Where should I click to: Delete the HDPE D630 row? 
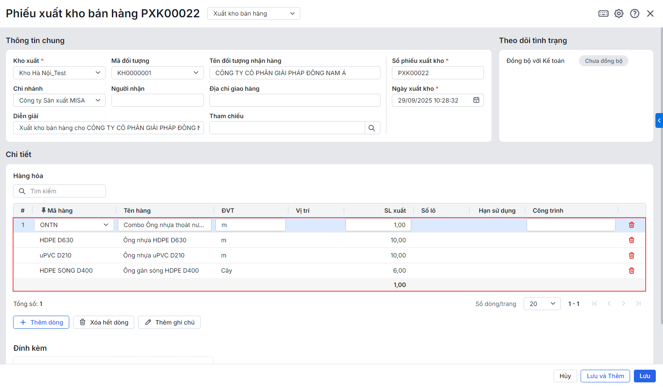click(631, 240)
